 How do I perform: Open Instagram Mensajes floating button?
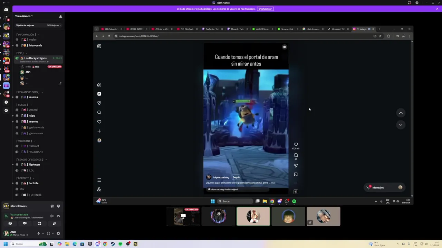(x=384, y=187)
